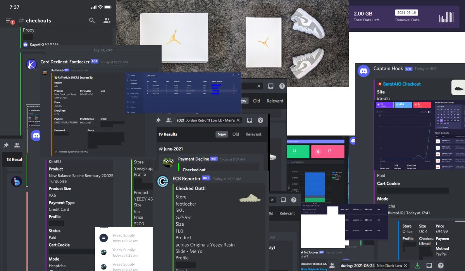Screen dimensions: 465x271
Task: Toggle member list beside Nike Dunk search
Action: (332, 266)
